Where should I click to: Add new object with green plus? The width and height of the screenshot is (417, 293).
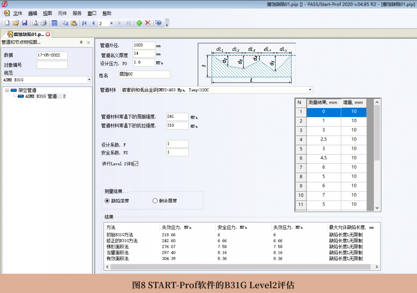pos(139,23)
